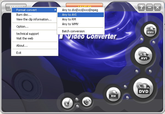This screenshot has width=165, height=114.
Task: Click the WMV conversion round icon
Action: 150,30
